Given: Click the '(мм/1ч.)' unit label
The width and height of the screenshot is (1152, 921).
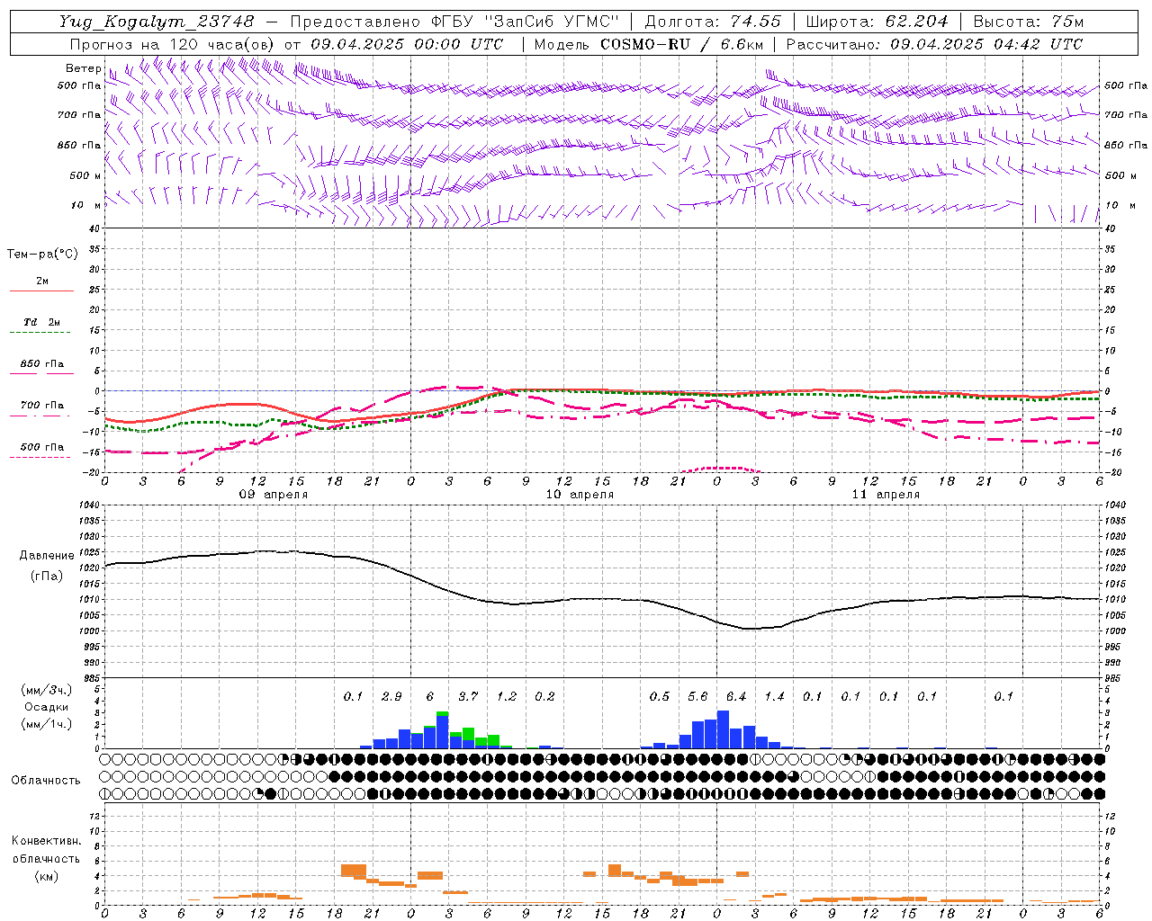Looking at the screenshot, I should [47, 724].
